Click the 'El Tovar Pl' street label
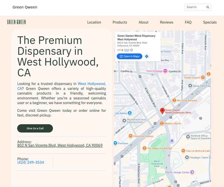This screenshot has height=187, width=224. coord(158,181)
